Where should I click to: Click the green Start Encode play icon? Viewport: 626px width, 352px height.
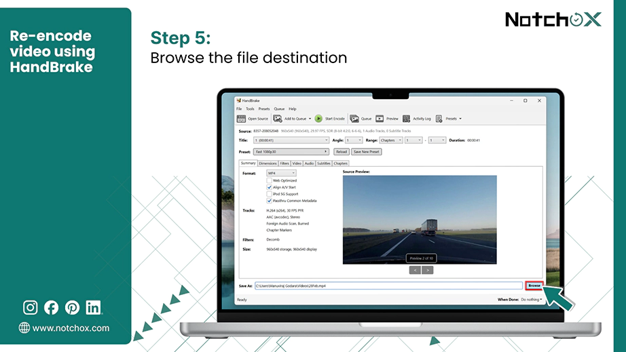[318, 119]
